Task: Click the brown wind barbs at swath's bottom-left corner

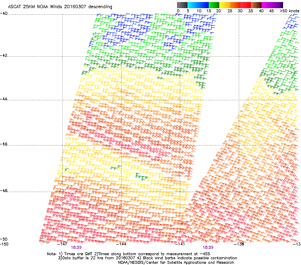Action: click(x=44, y=241)
